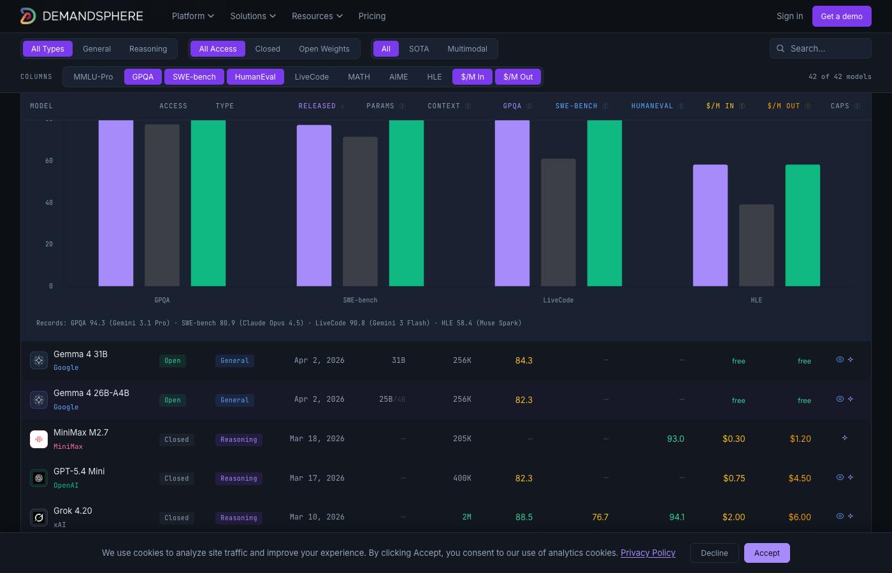Viewport: 892px width, 573px height.
Task: Click the vision eye icon in the Gemma 4 31B row
Action: [840, 360]
